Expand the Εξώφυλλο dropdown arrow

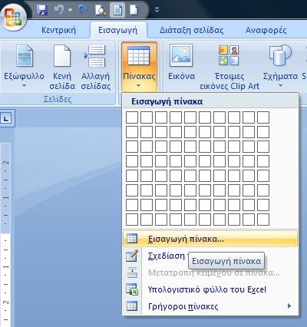coord(24,86)
